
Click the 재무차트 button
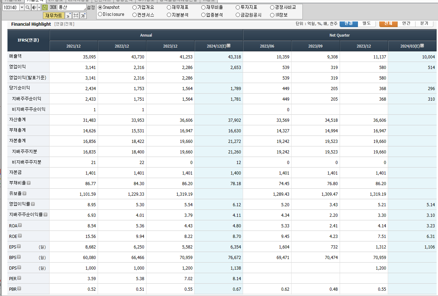pyautogui.click(x=54, y=15)
